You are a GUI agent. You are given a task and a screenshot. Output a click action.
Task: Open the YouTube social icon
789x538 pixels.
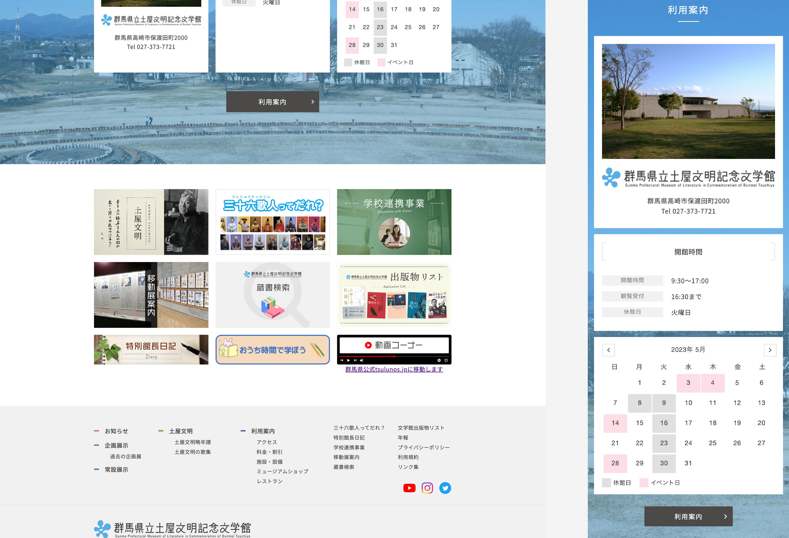point(409,488)
